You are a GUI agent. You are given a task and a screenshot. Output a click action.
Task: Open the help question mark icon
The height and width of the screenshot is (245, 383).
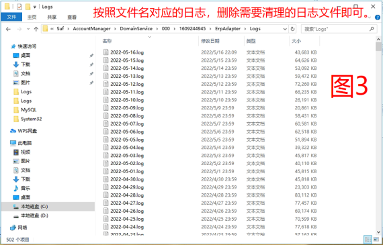[x=378, y=17]
